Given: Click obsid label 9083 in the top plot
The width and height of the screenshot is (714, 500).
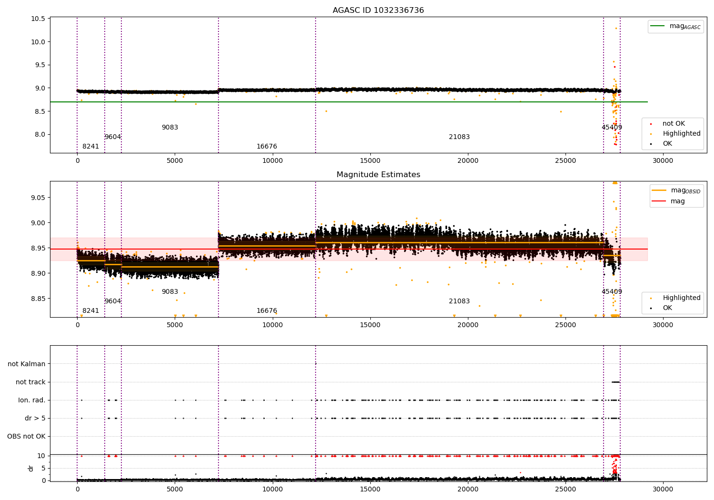Looking at the screenshot, I should 170,128.
